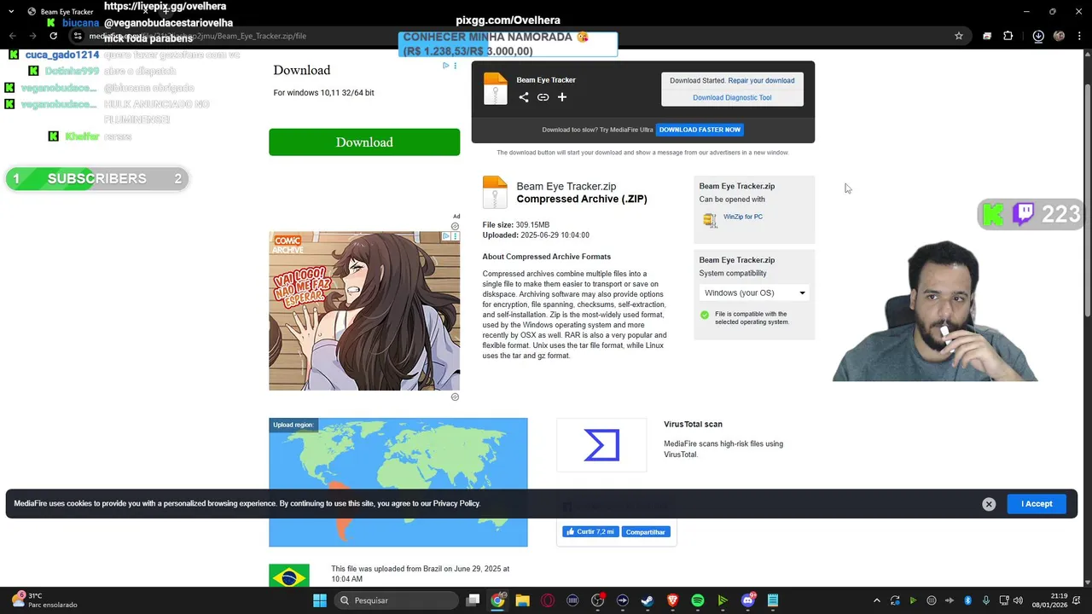
Task: Click the copy link icon in file header
Action: [x=543, y=97]
